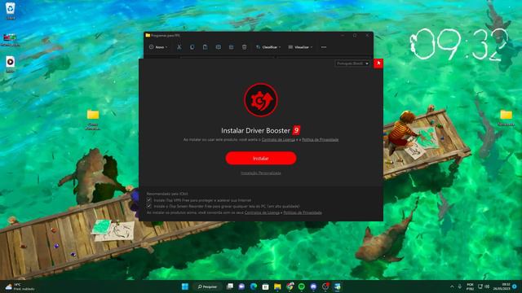
Task: Open the Novo dropdown in File Explorer
Action: coord(158,47)
